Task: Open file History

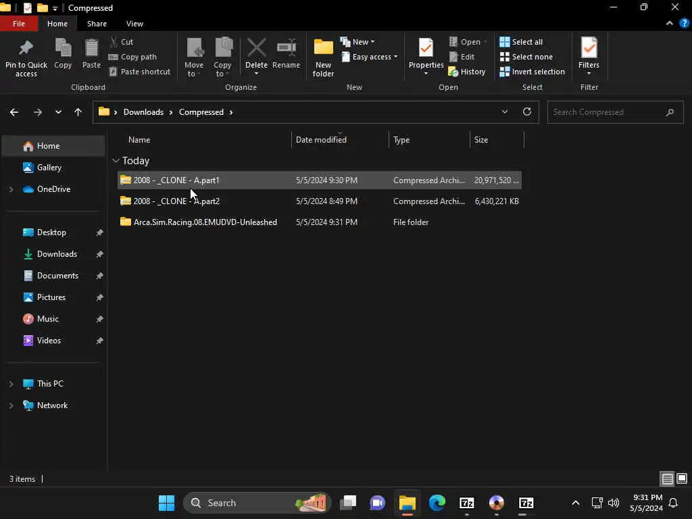Action: (x=467, y=72)
